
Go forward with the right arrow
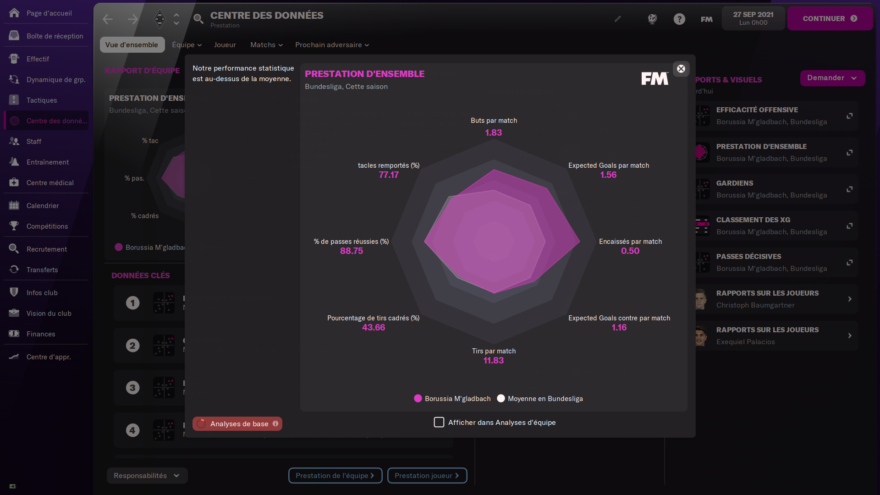click(x=133, y=19)
